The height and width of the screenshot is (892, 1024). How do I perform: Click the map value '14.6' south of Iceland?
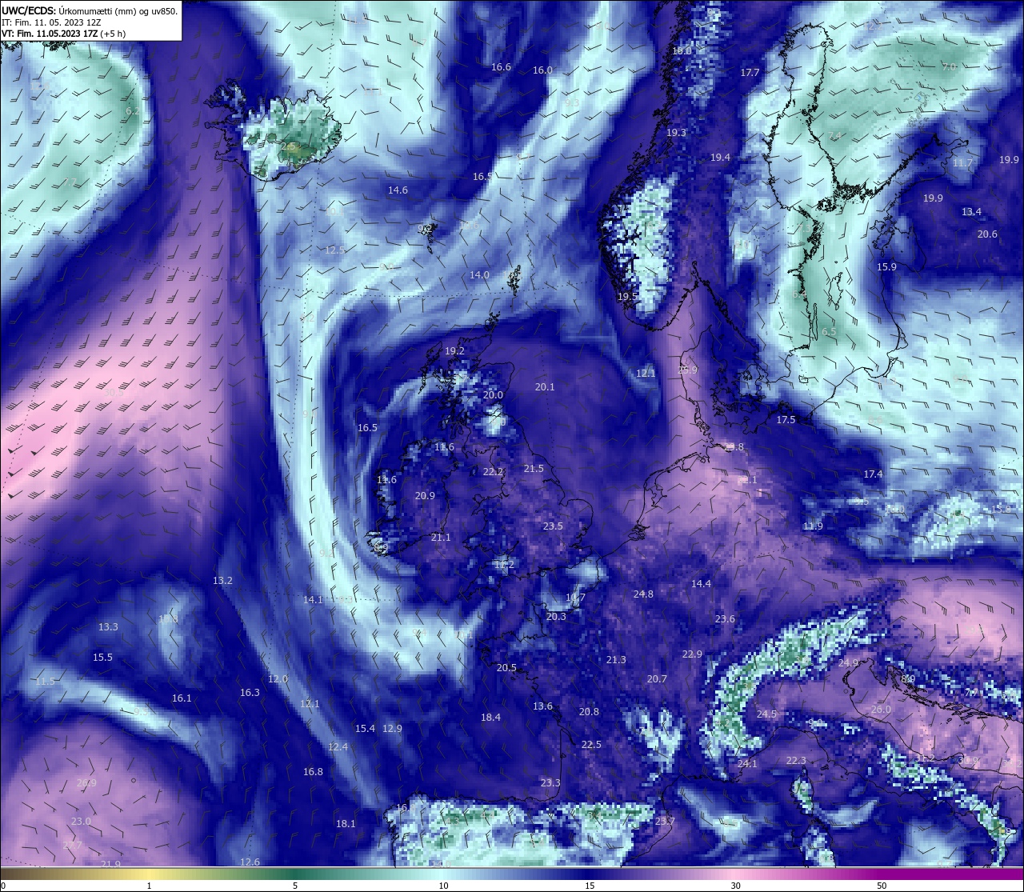point(398,190)
